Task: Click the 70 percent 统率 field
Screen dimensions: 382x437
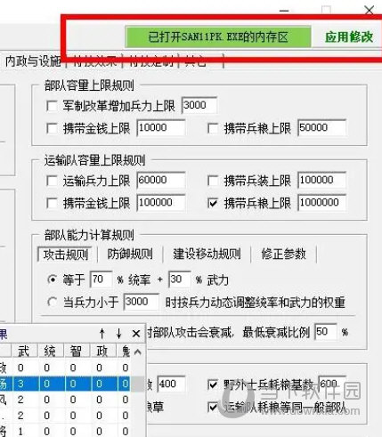Action: click(x=101, y=279)
